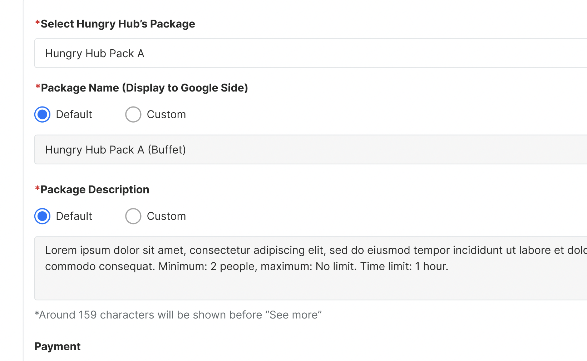Click the red asterisk before Package Description

tap(37, 188)
